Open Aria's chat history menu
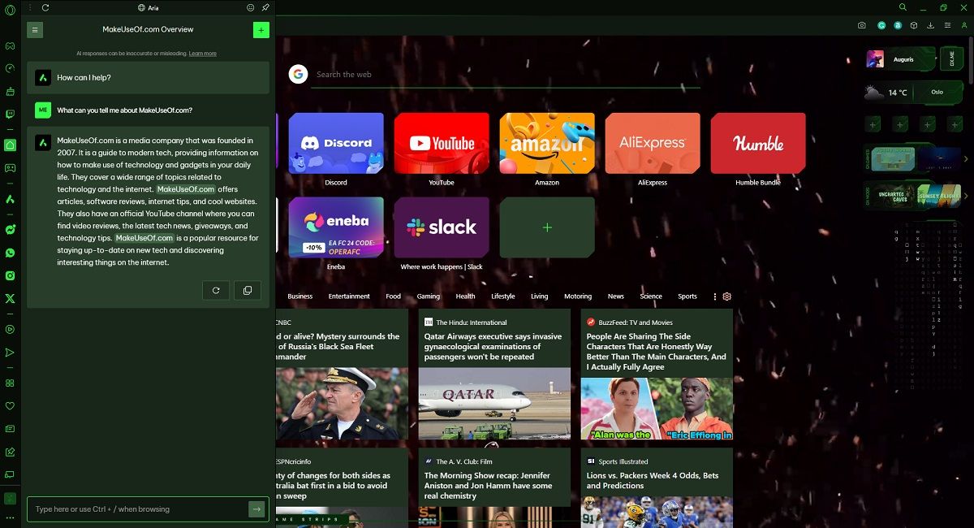 coord(34,29)
